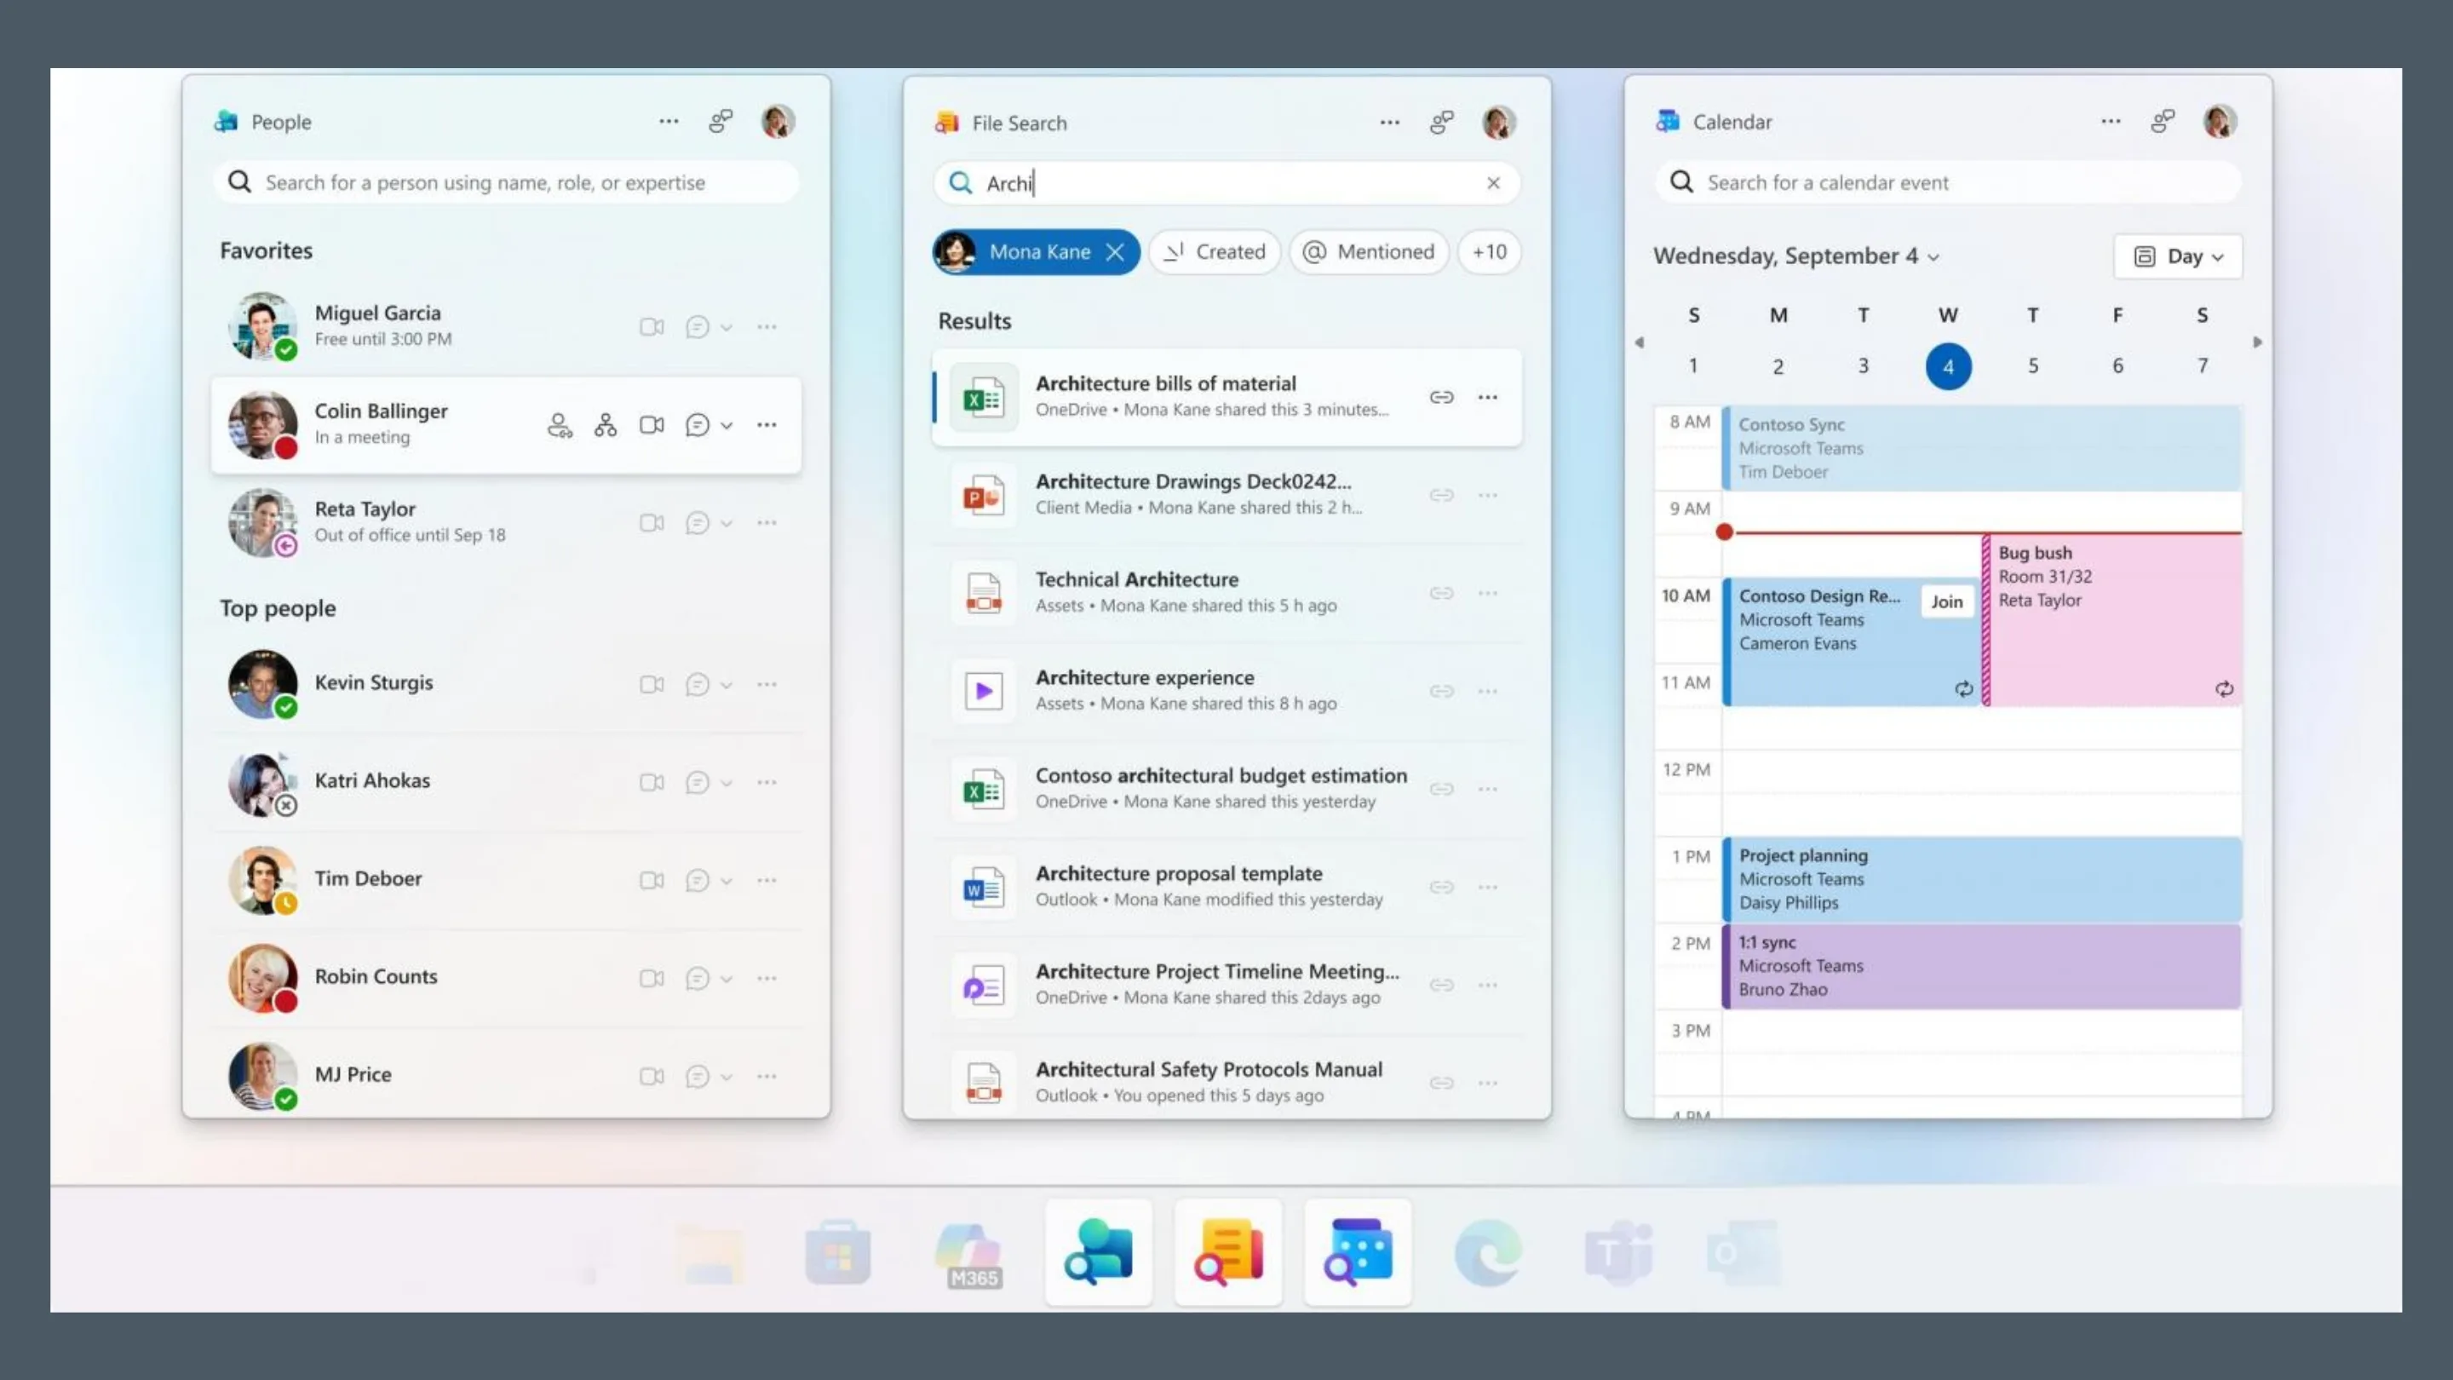Image resolution: width=2453 pixels, height=1380 pixels.
Task: Select Friday 6 in the week strip
Action: (x=2117, y=365)
